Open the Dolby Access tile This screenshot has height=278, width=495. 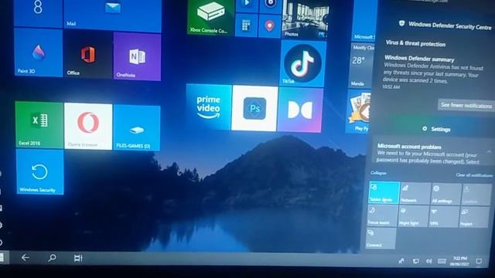(300, 110)
